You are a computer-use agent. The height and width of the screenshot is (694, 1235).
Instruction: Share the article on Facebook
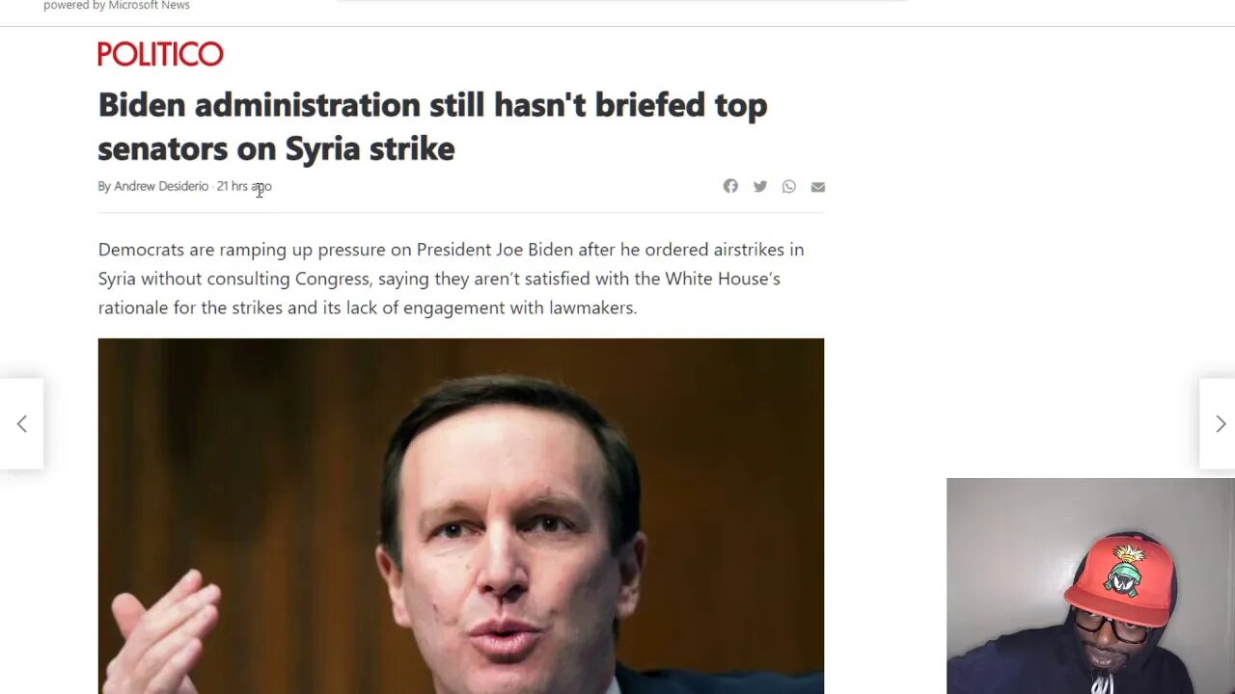point(730,186)
